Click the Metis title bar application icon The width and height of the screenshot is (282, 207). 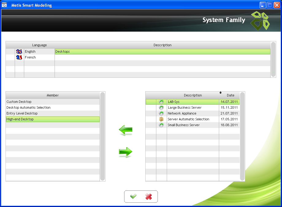(4, 5)
